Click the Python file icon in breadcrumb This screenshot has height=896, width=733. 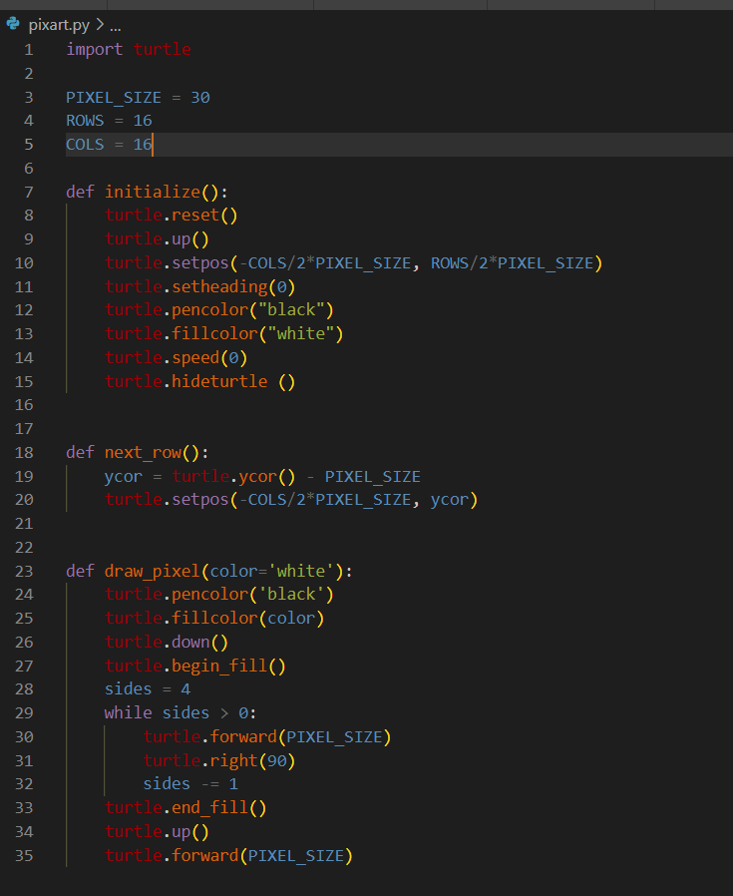13,24
